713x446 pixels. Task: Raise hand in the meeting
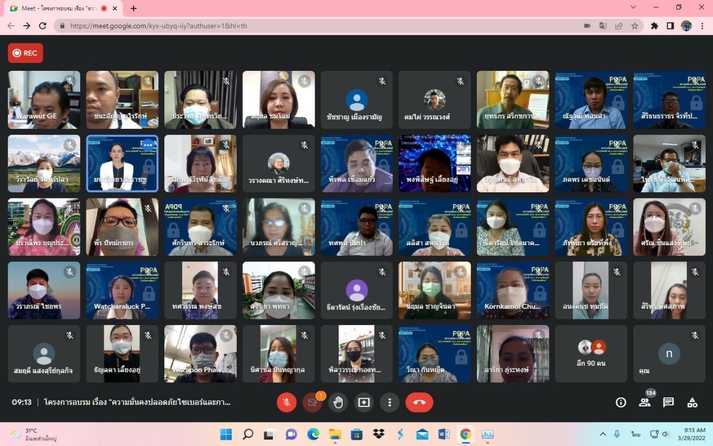coord(338,403)
